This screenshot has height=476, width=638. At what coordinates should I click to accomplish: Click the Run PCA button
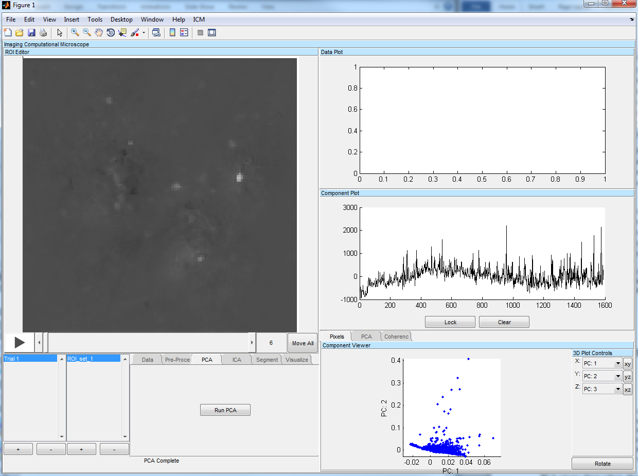225,410
